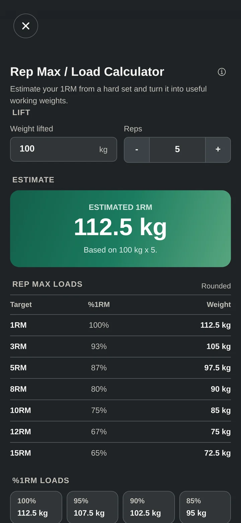Viewport: 241px width, 523px height.
Task: Click the %1RM LOADS heading
Action: 41,480
